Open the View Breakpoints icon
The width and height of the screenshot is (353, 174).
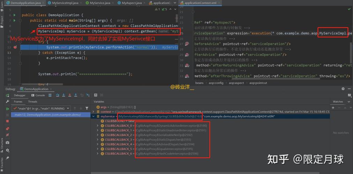pos(7,129)
